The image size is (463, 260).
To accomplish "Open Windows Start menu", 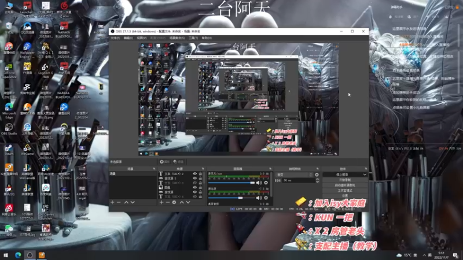I will pos(6,255).
